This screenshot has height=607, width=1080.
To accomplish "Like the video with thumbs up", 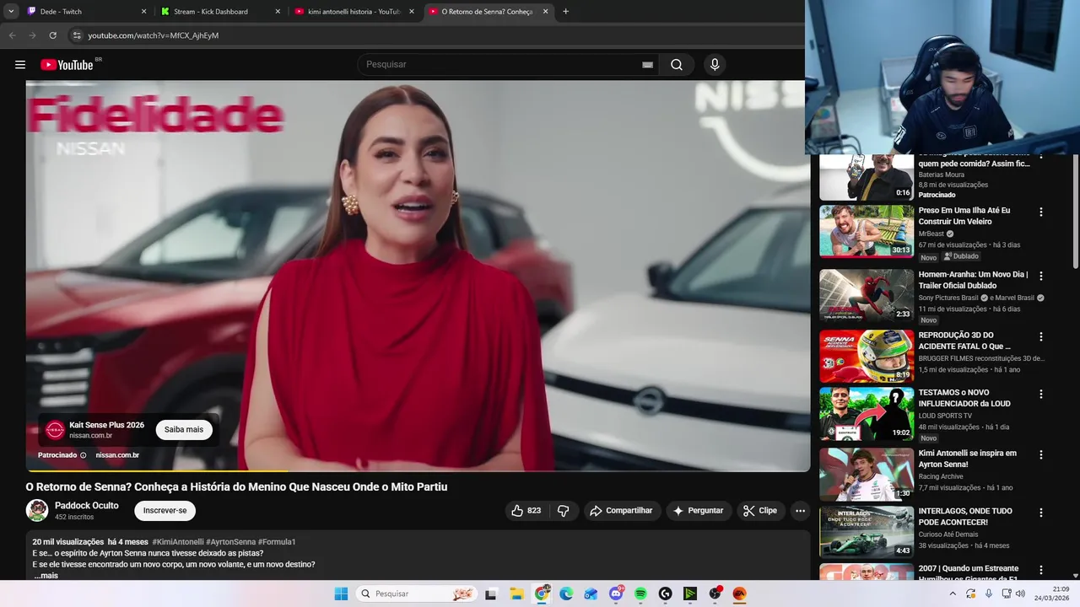I will pos(526,511).
